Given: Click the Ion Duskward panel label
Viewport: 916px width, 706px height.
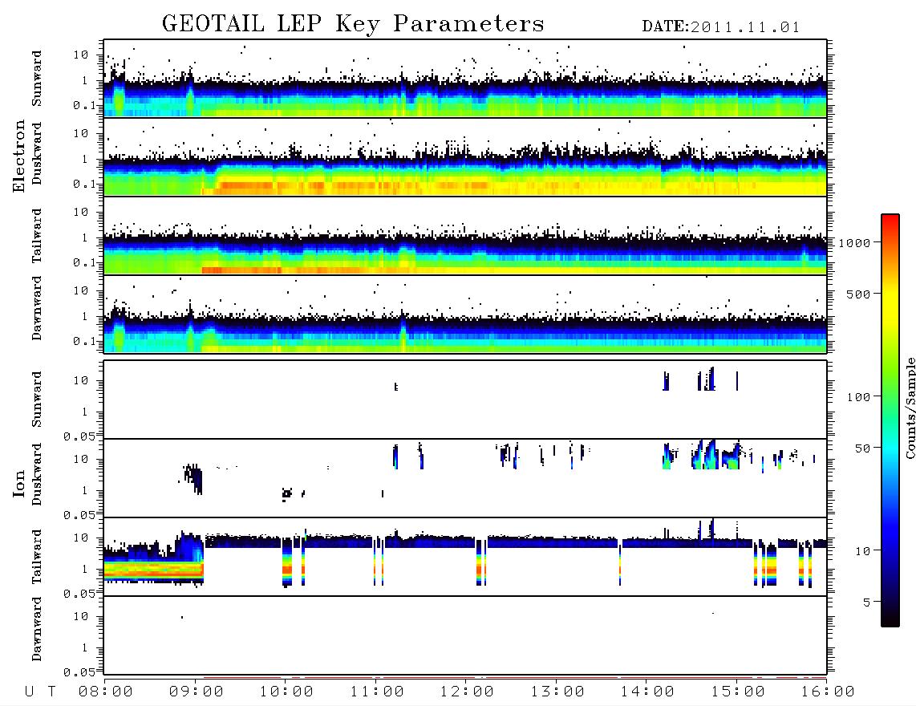Looking at the screenshot, I should coord(37,474).
